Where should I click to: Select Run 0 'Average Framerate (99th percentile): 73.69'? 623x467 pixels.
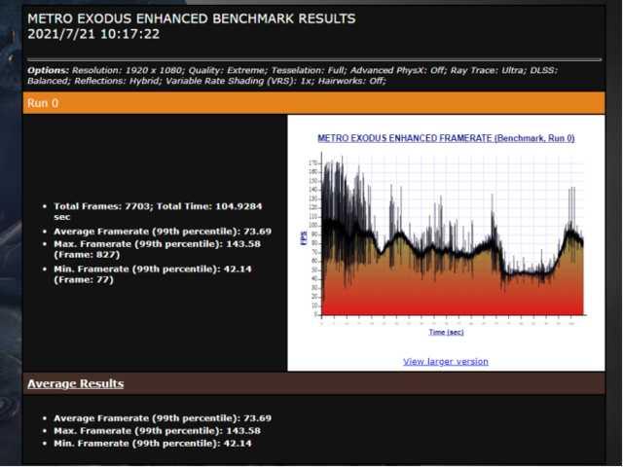[x=163, y=232]
